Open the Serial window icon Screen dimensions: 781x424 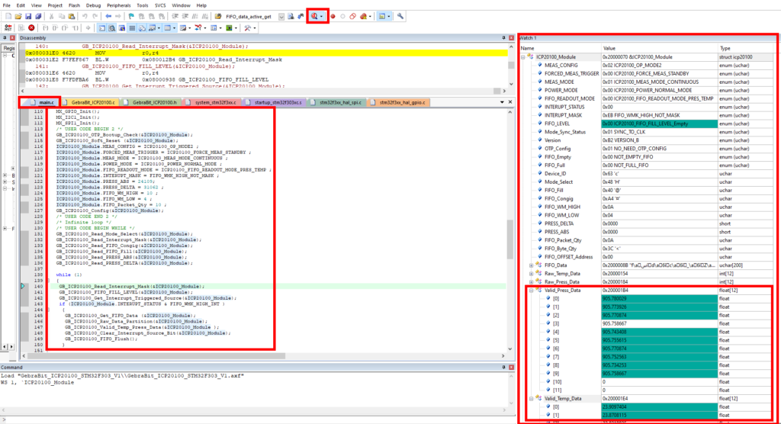[183, 28]
